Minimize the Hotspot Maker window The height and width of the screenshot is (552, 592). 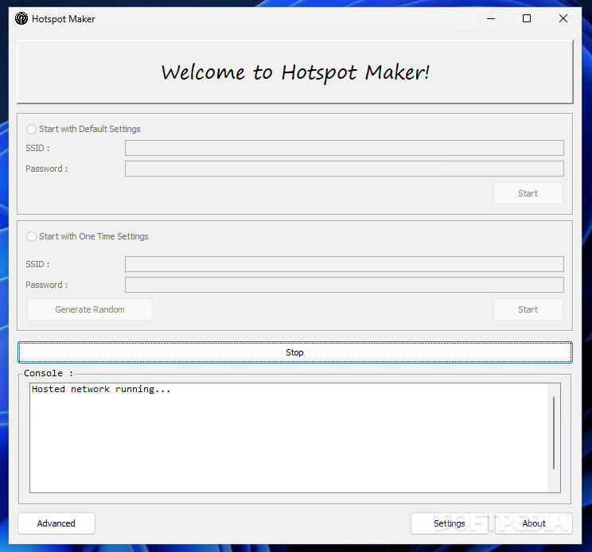coord(491,18)
